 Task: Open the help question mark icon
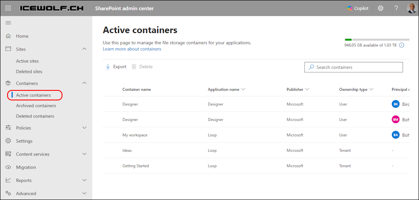[396, 8]
